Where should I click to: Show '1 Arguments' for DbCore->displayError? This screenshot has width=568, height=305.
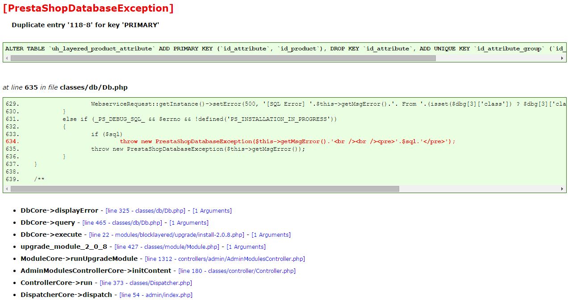pos(212,211)
